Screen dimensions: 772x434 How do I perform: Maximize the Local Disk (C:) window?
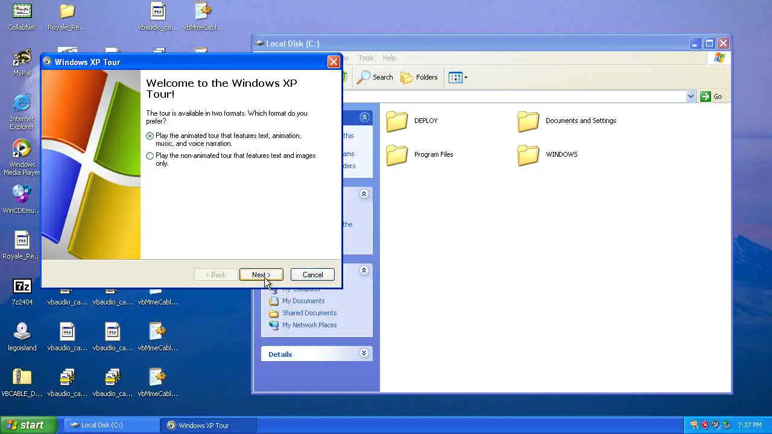(x=709, y=43)
